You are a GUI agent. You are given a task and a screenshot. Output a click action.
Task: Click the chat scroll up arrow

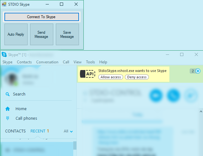(x=201, y=111)
